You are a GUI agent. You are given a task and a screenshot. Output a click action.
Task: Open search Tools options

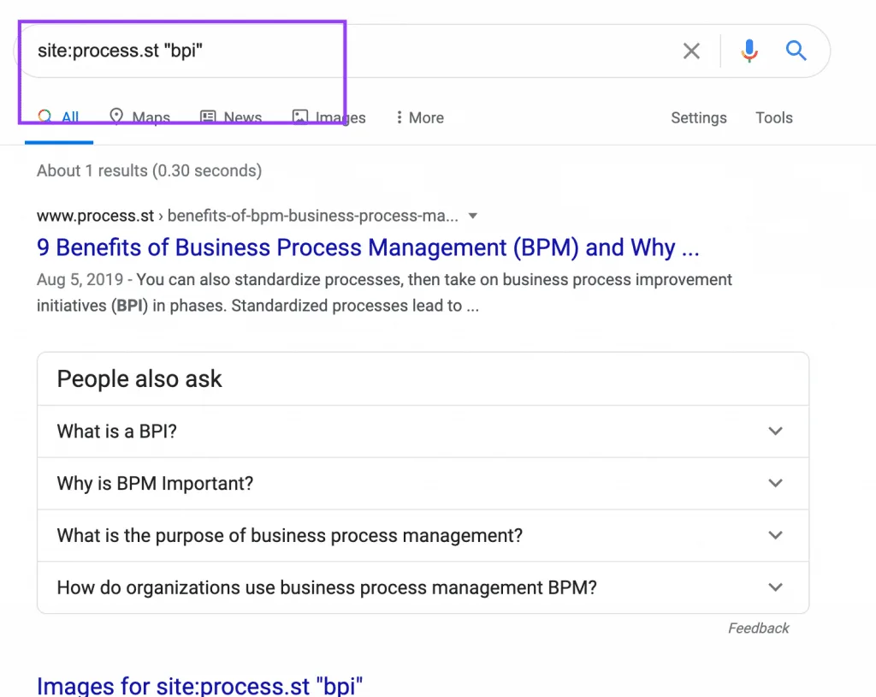coord(773,117)
